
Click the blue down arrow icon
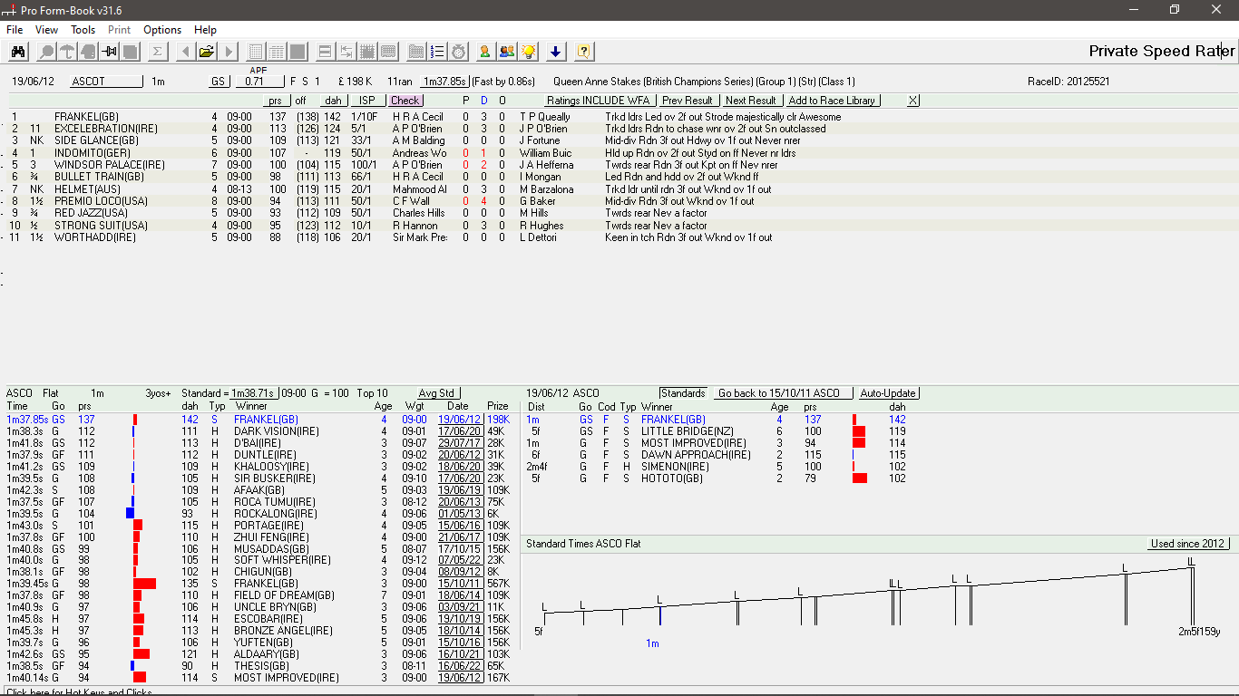[x=556, y=52]
